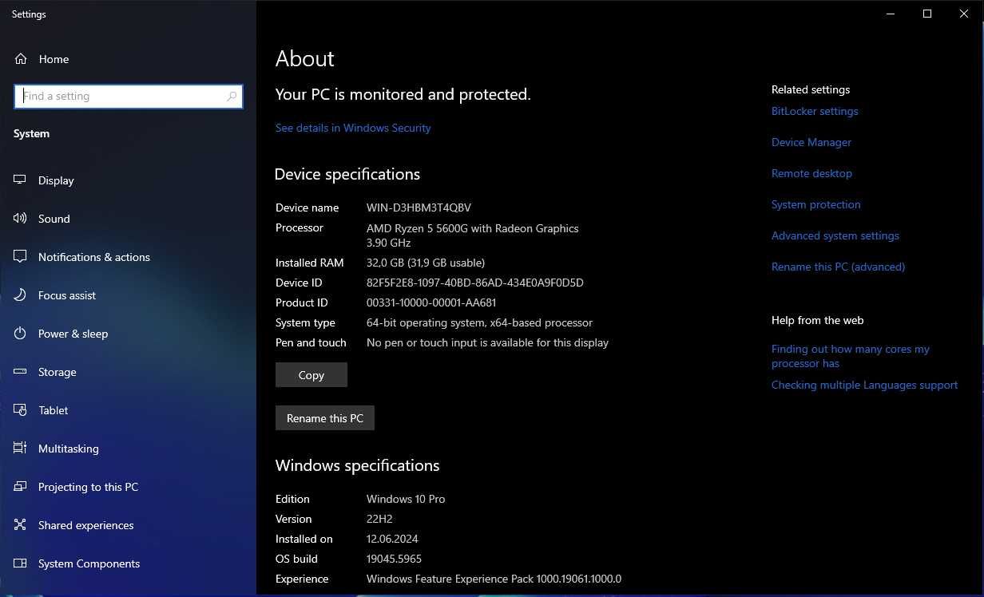Click the Shared experiences icon
The width and height of the screenshot is (984, 597).
pyautogui.click(x=21, y=525)
